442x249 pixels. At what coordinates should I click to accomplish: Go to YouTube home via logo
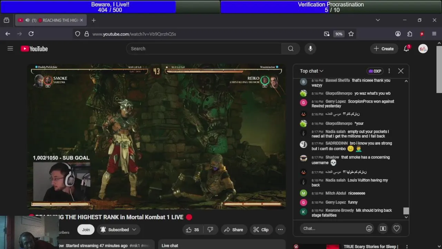point(34,49)
